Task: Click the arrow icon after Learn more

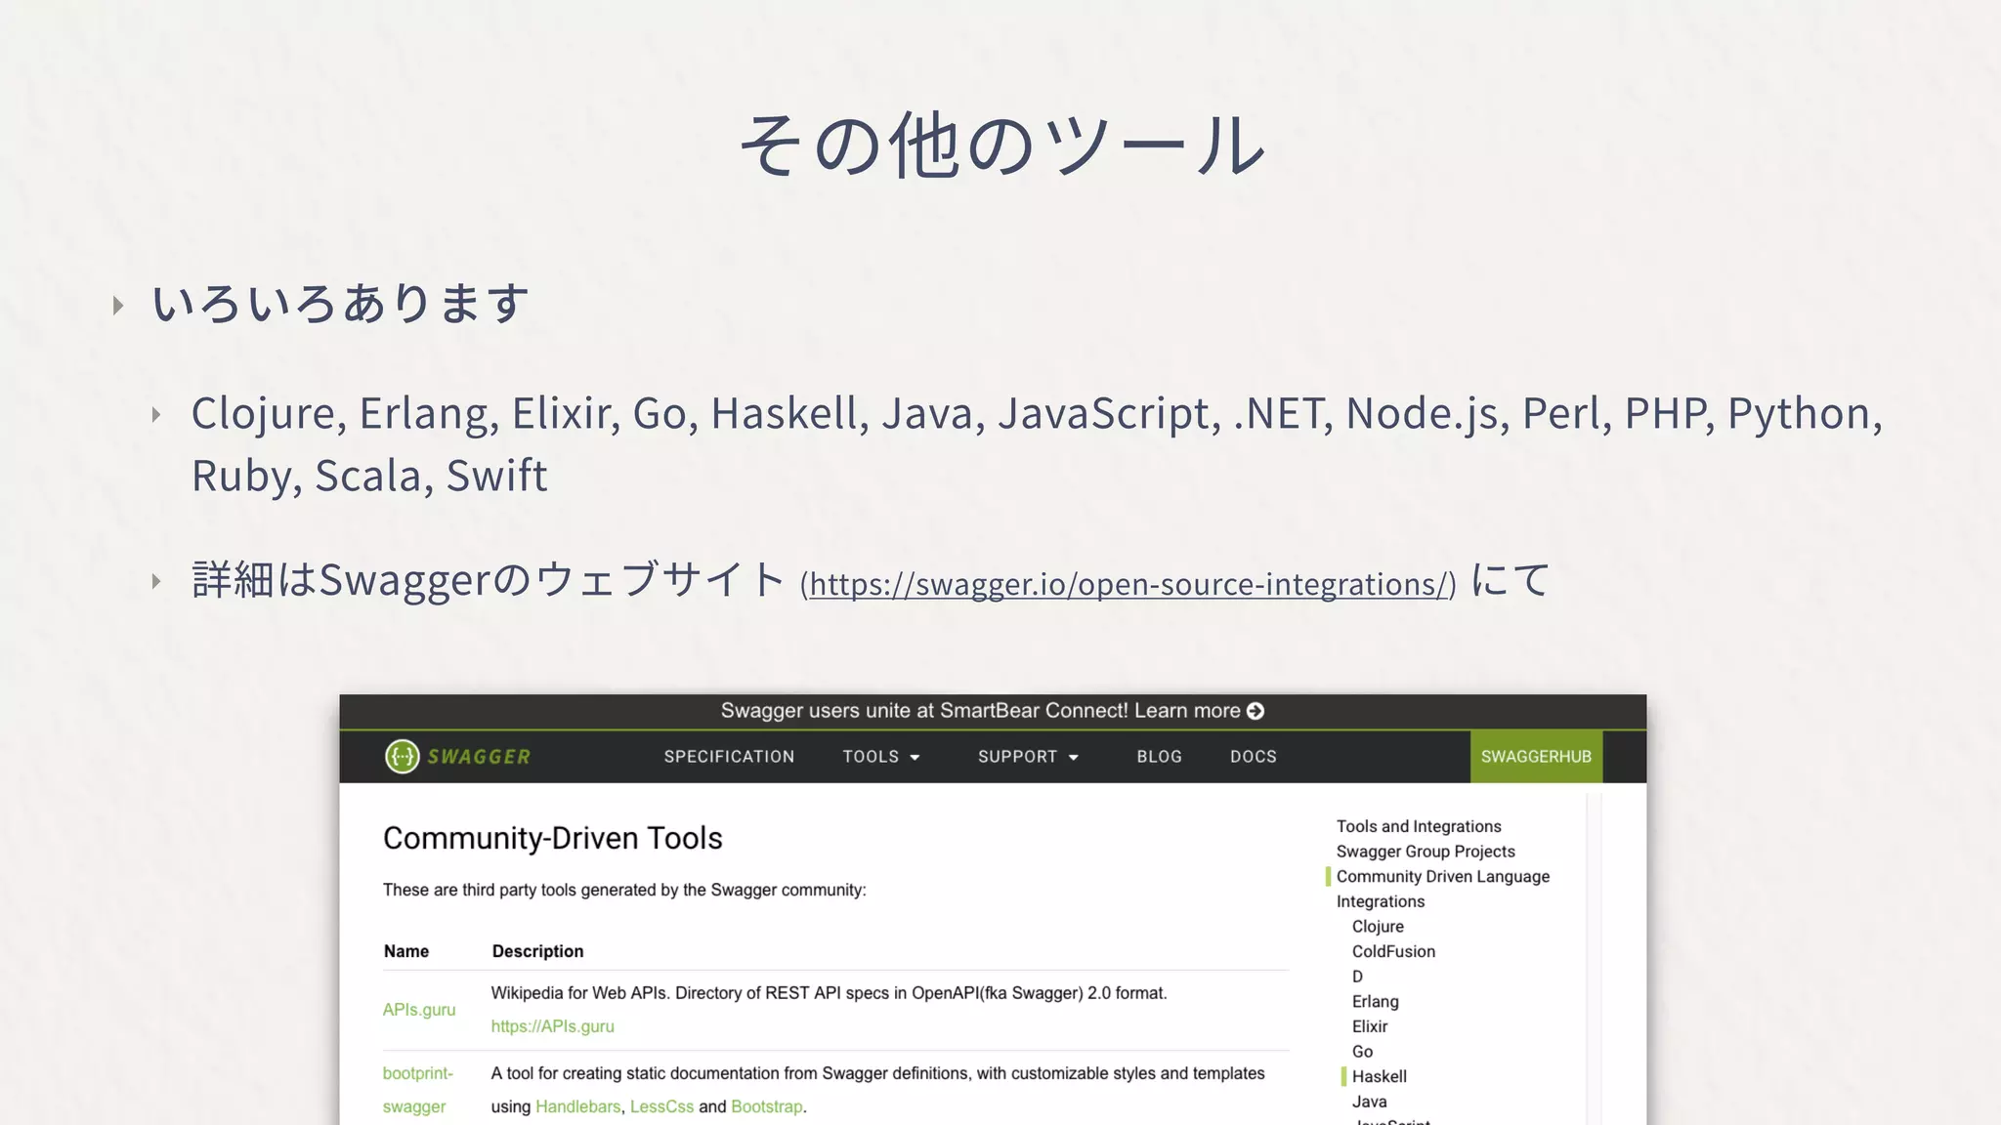Action: pyautogui.click(x=1256, y=711)
